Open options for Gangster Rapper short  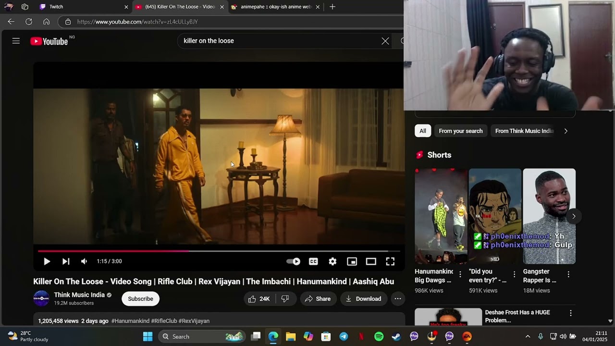tap(568, 274)
